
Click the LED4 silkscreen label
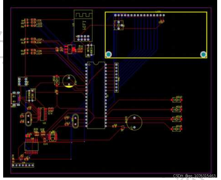[39, 54]
